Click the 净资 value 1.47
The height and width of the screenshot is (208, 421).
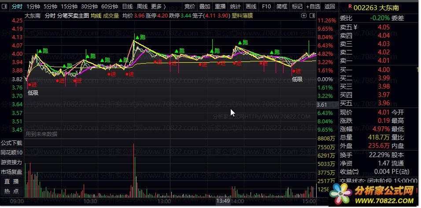coord(384,163)
